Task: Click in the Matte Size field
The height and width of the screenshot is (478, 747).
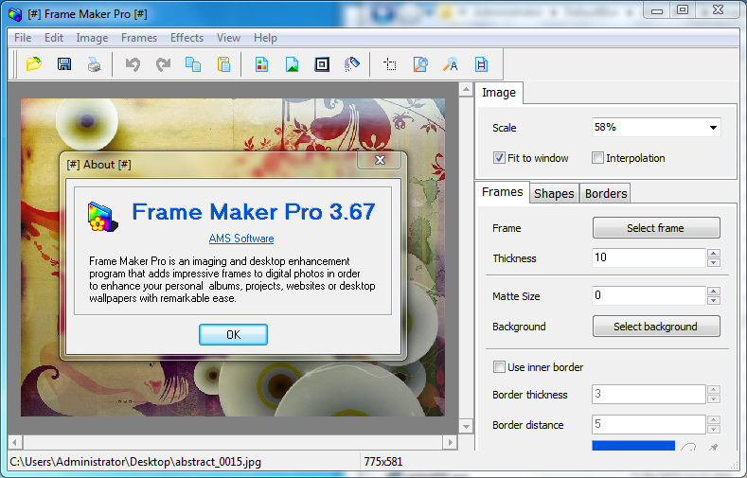Action: 648,295
